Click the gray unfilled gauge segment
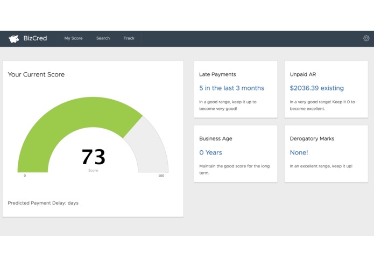This screenshot has width=374, height=266. [x=149, y=148]
